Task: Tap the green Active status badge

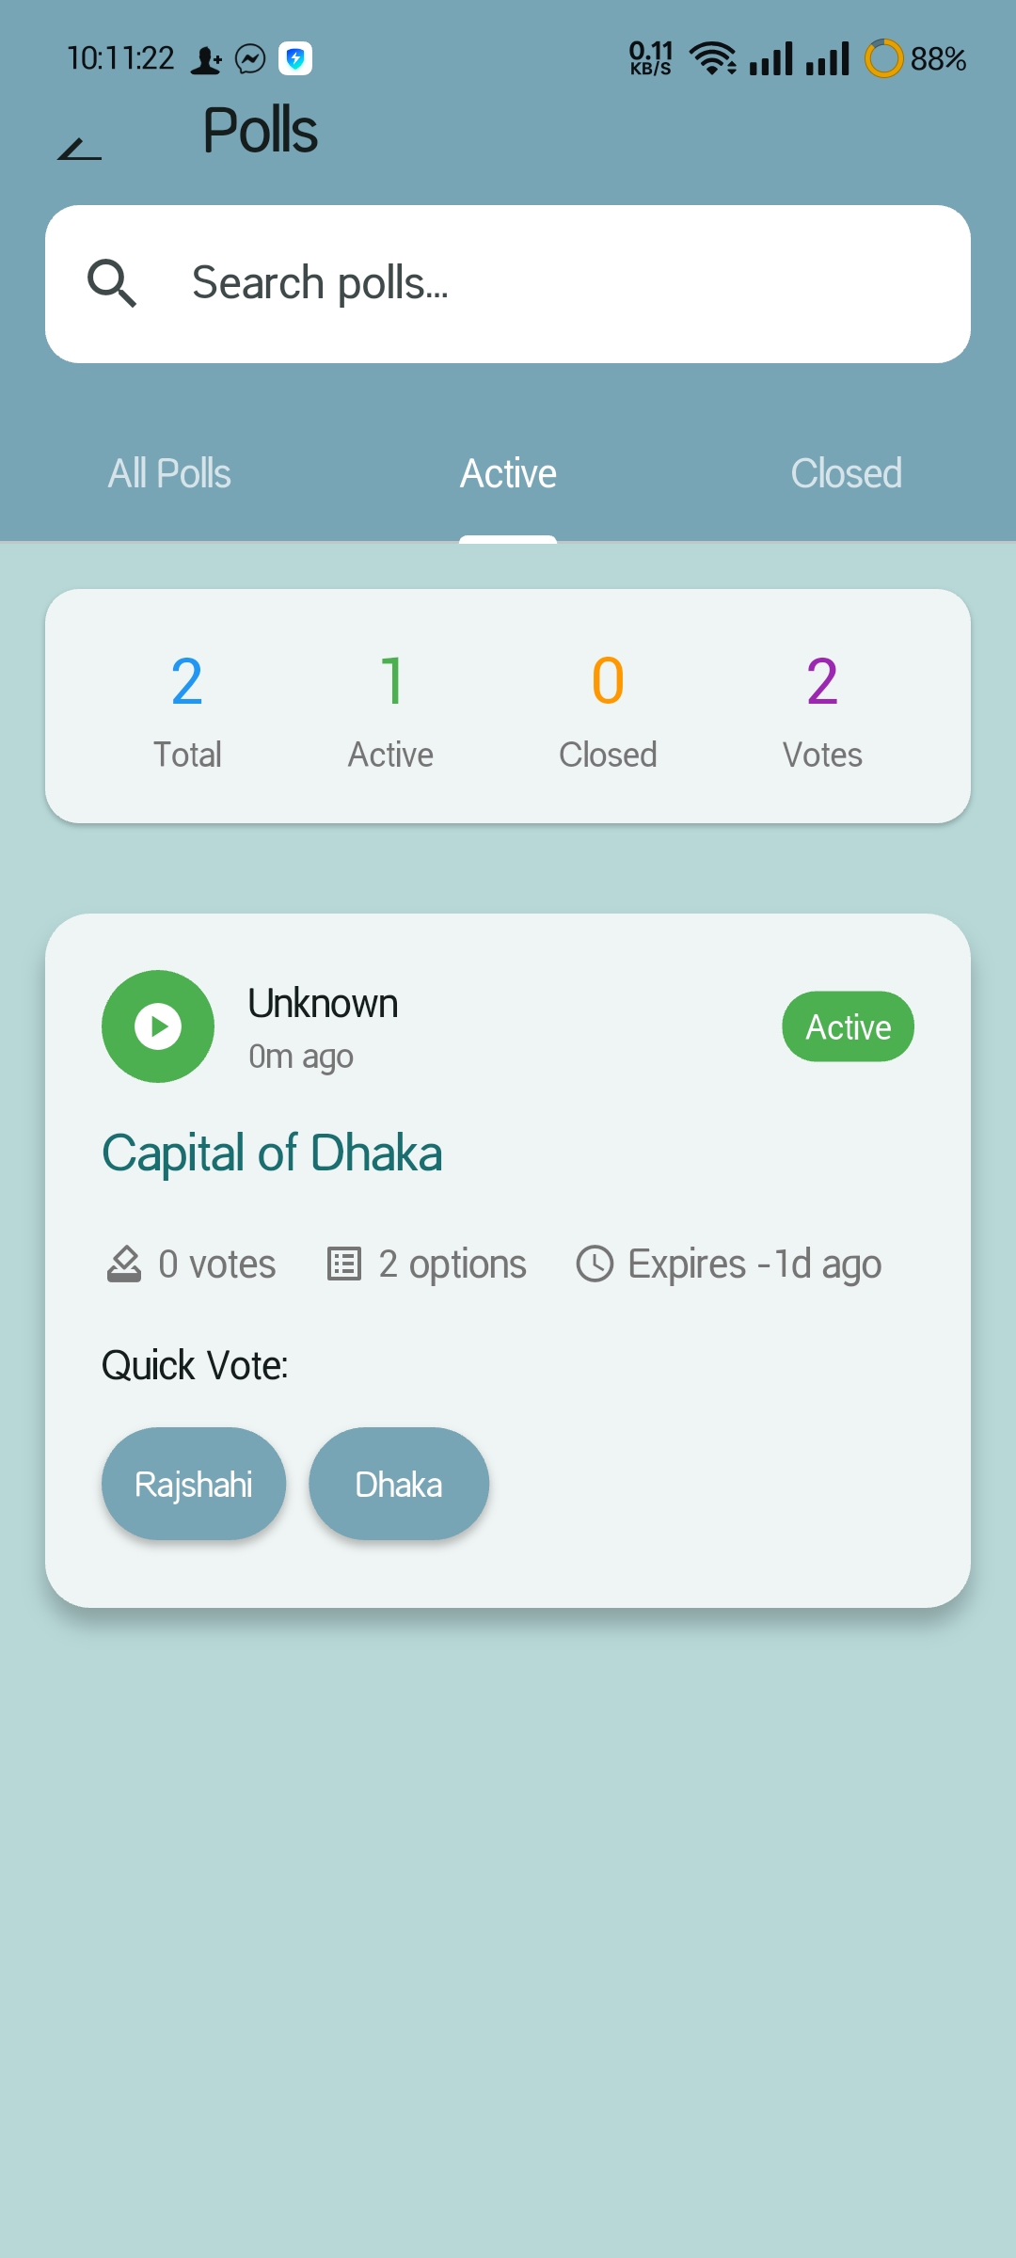Action: [x=849, y=1026]
